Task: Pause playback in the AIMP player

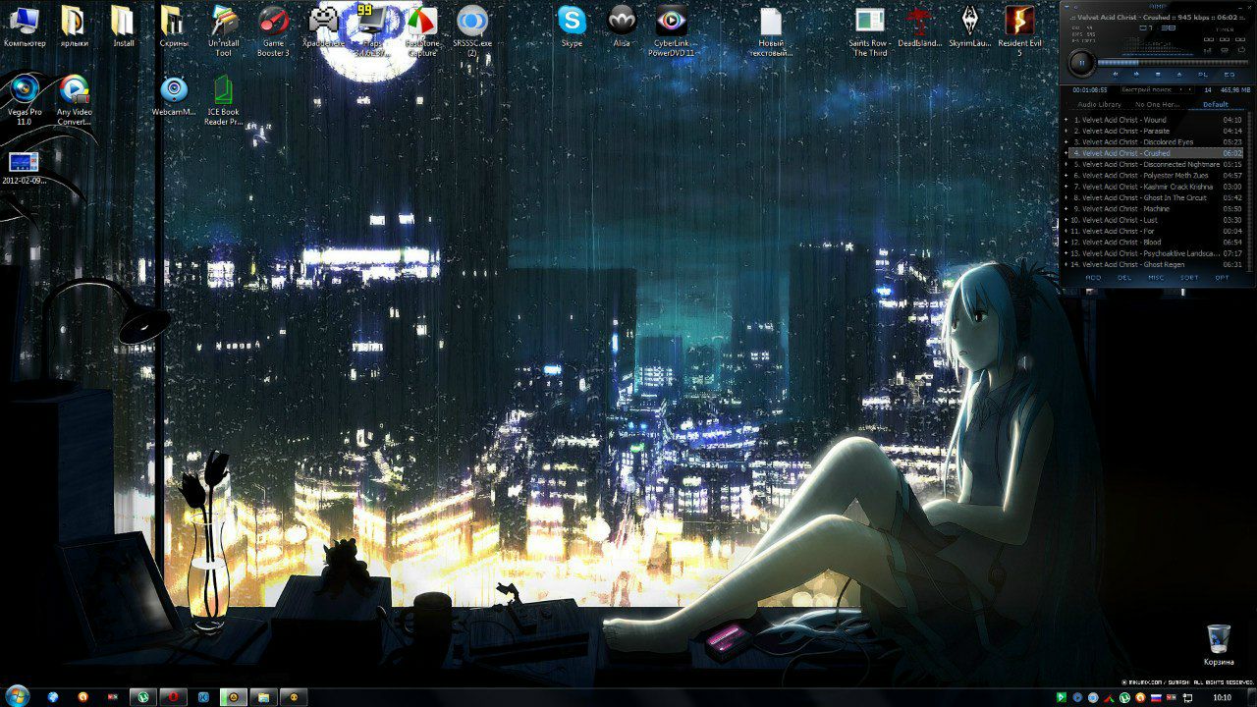Action: click(x=1082, y=62)
